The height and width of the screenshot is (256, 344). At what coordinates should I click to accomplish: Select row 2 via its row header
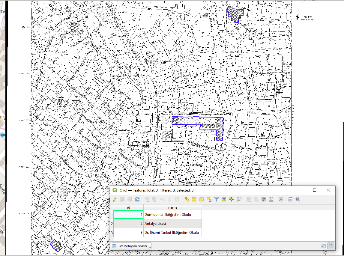click(x=112, y=224)
